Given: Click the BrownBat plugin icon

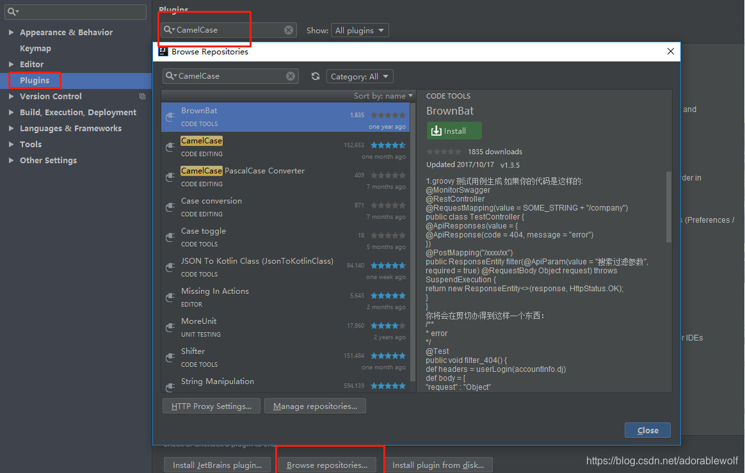Looking at the screenshot, I should point(170,116).
